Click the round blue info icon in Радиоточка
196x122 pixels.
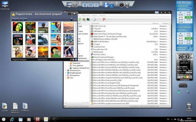[76, 60]
